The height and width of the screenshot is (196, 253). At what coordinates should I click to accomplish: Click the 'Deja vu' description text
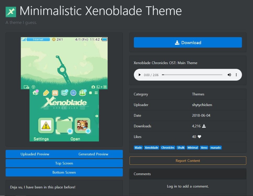pos(43,187)
